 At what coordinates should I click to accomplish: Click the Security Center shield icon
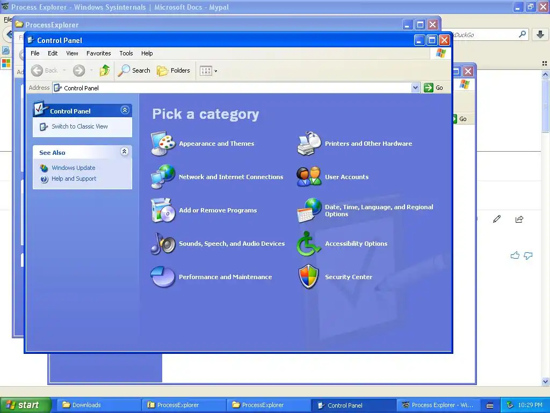(309, 277)
